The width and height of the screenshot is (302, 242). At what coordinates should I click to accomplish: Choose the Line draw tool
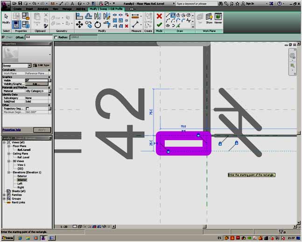click(169, 15)
